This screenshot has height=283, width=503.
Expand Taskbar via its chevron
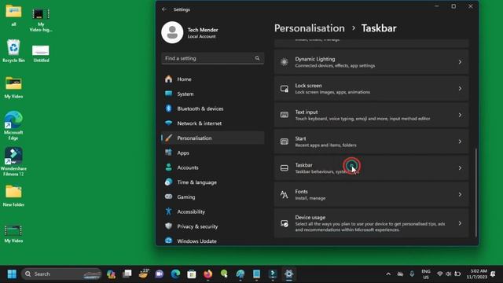pyautogui.click(x=460, y=167)
